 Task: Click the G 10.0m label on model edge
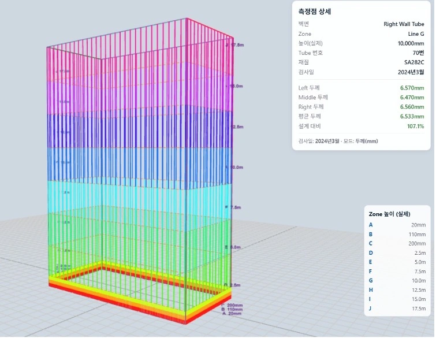234,168
